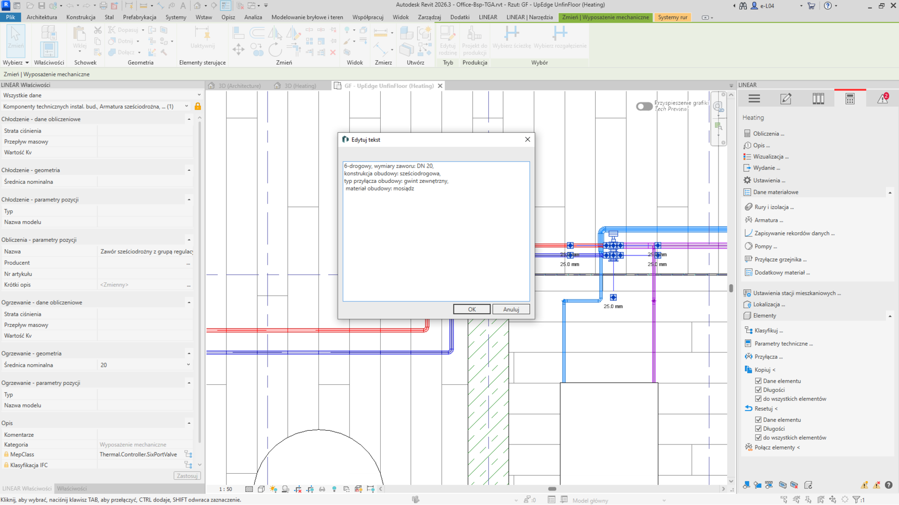Click the LINEAR hamburger menu icon

[754, 99]
